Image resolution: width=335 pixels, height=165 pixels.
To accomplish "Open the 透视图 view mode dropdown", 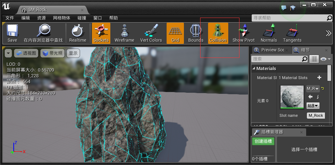I will coord(26,53).
